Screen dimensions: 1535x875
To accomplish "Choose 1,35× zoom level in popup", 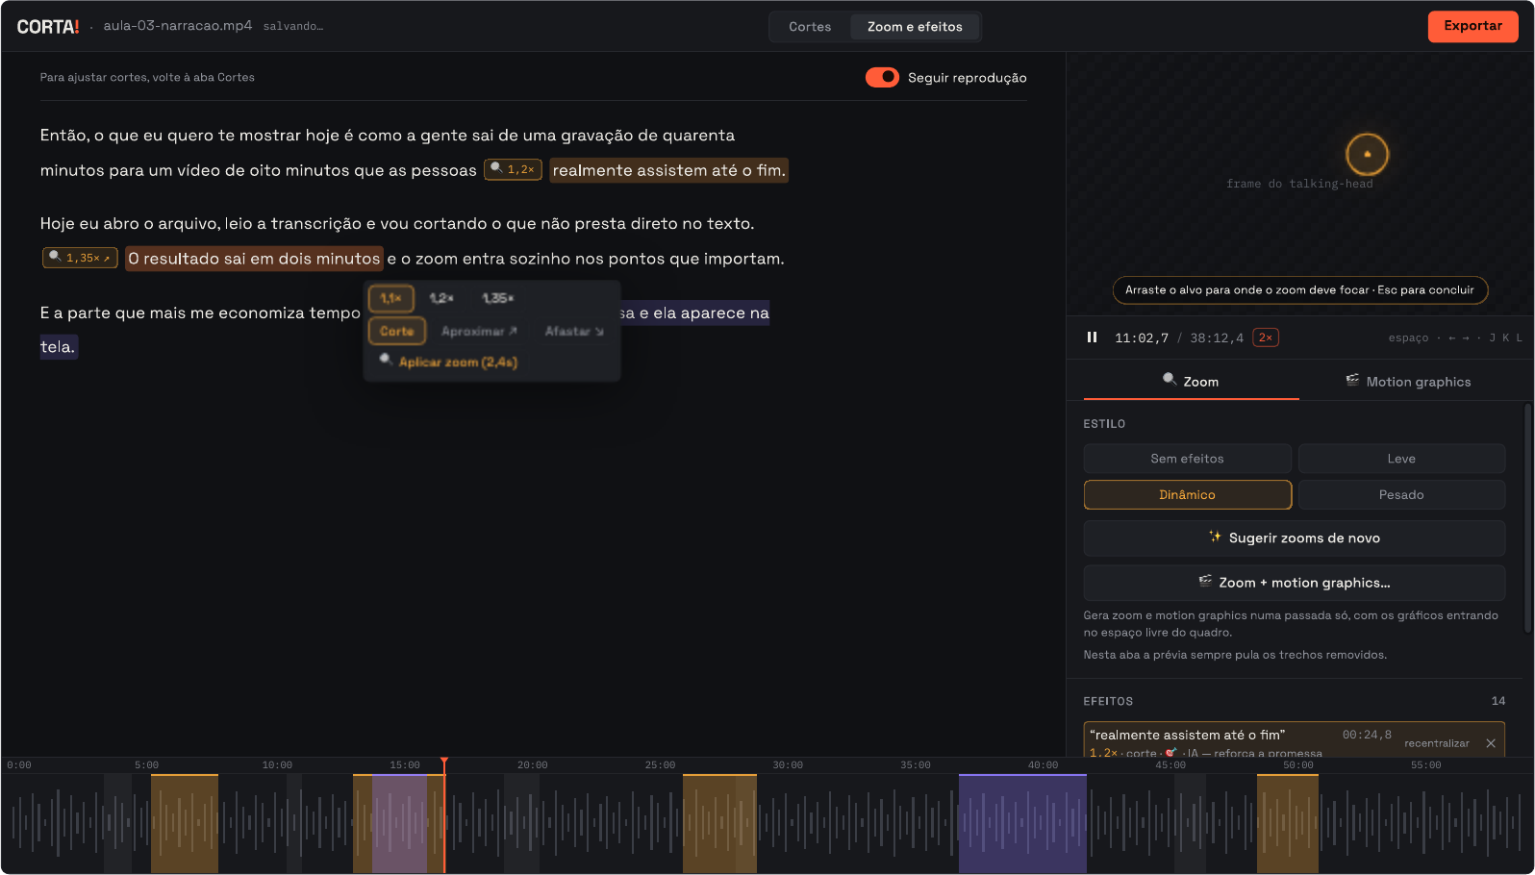I will pyautogui.click(x=498, y=298).
